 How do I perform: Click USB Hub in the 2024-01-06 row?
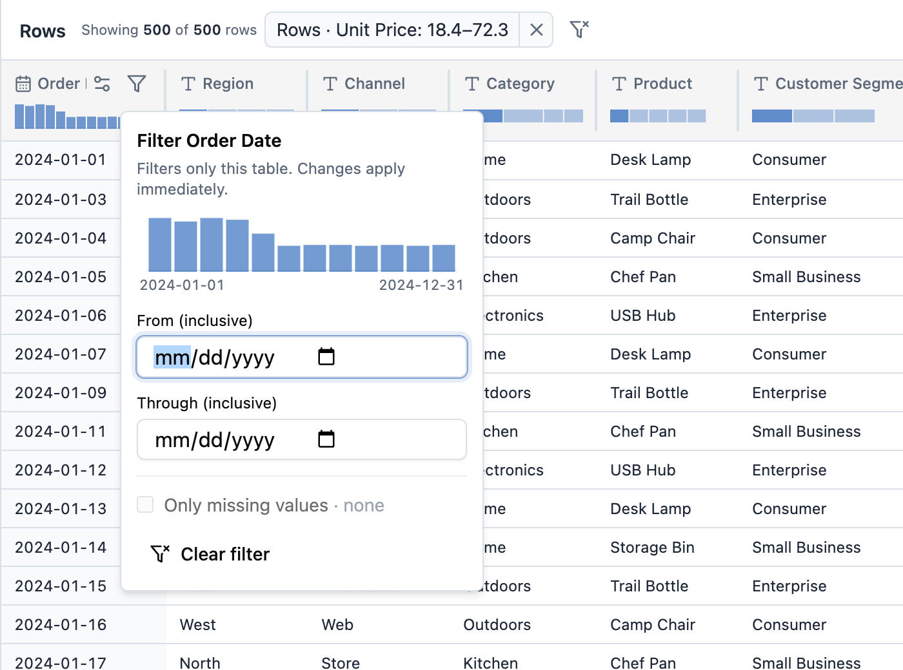[x=643, y=316]
